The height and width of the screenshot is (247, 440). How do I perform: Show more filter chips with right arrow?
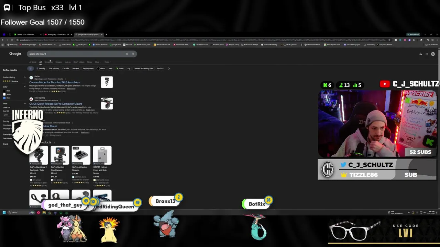[x=169, y=69]
